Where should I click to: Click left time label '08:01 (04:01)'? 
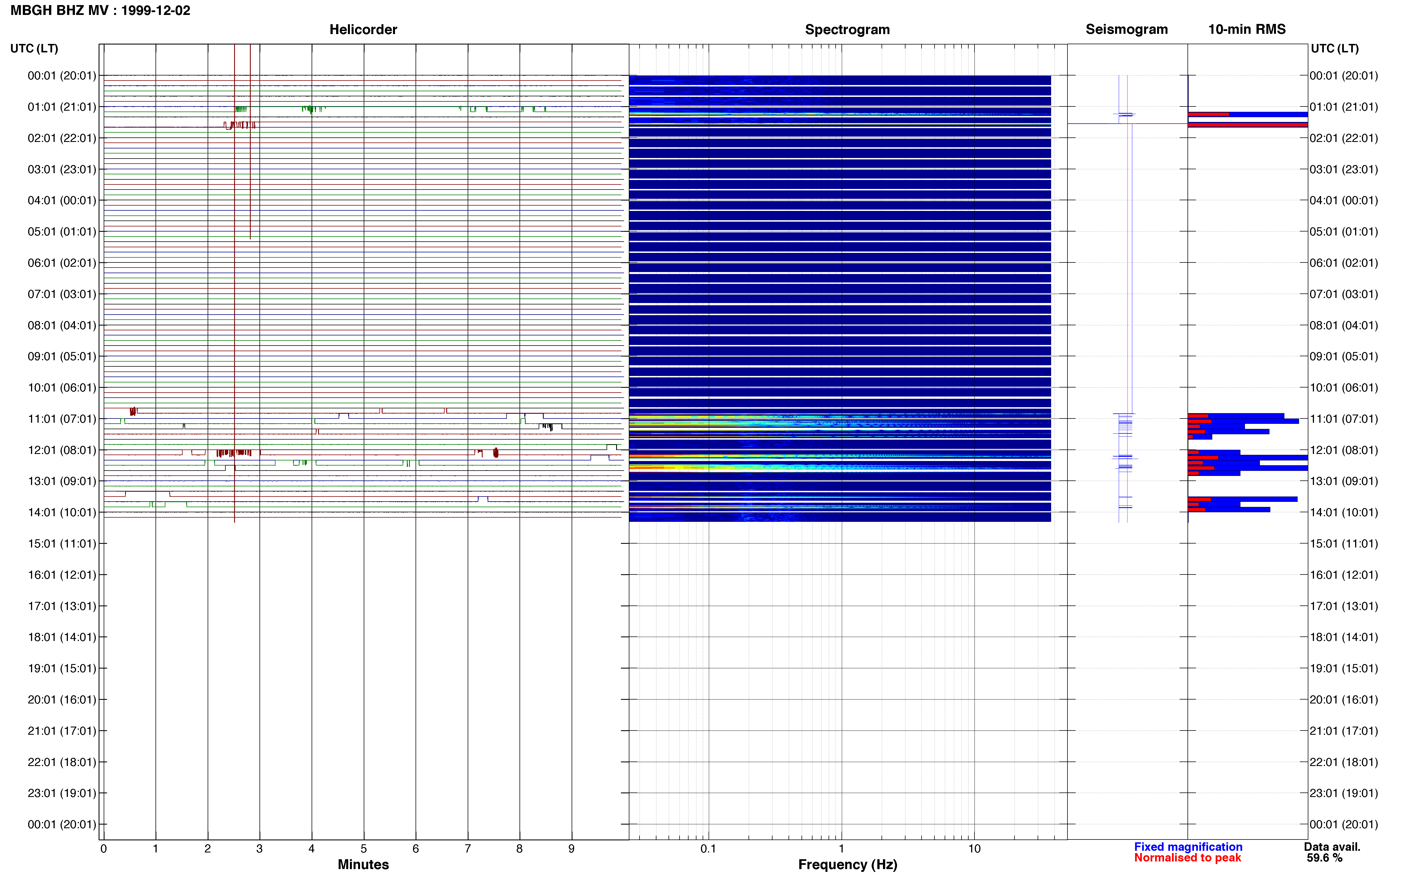[x=62, y=325]
